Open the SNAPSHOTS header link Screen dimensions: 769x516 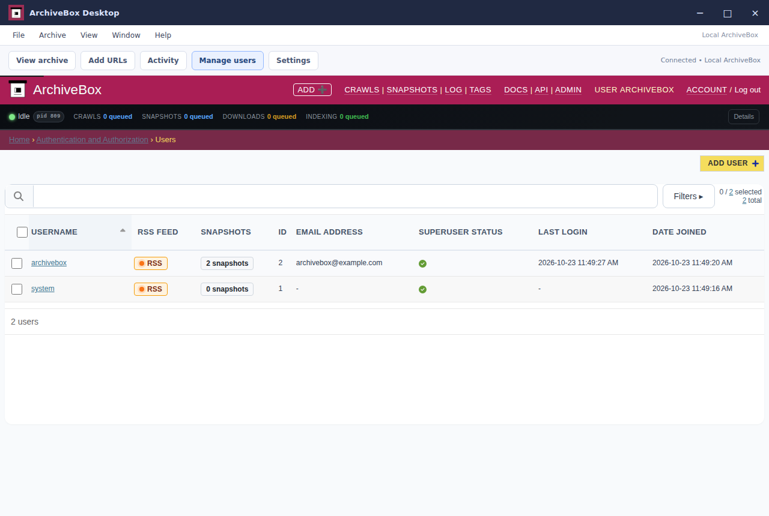pos(412,90)
